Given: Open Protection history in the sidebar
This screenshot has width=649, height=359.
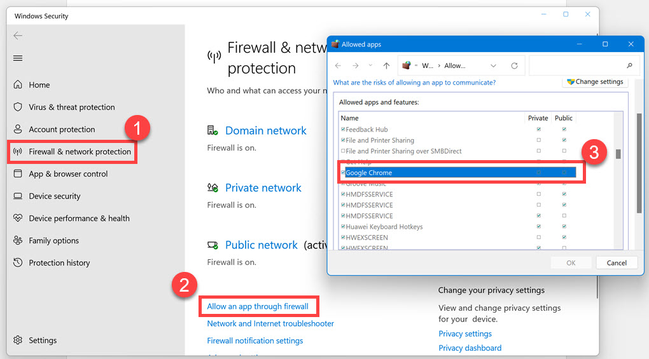Looking at the screenshot, I should pos(59,263).
